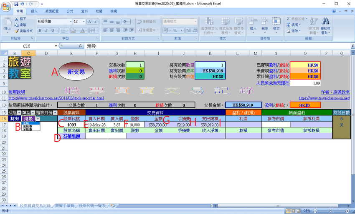355x214 pixels.
Task: Toggle bold formatting button
Action: [40, 30]
